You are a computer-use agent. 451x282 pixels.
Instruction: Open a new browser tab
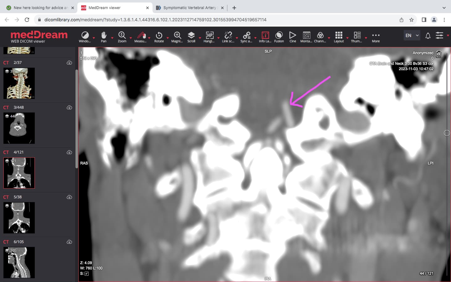(x=234, y=8)
